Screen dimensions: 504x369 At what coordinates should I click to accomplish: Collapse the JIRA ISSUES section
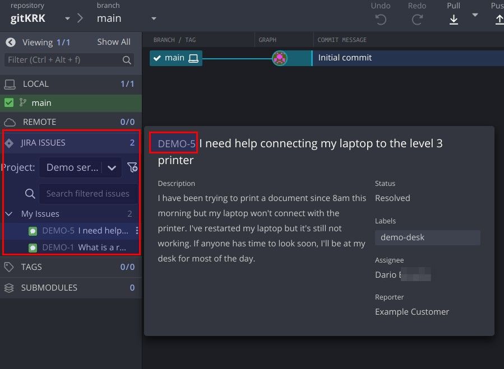pos(71,143)
